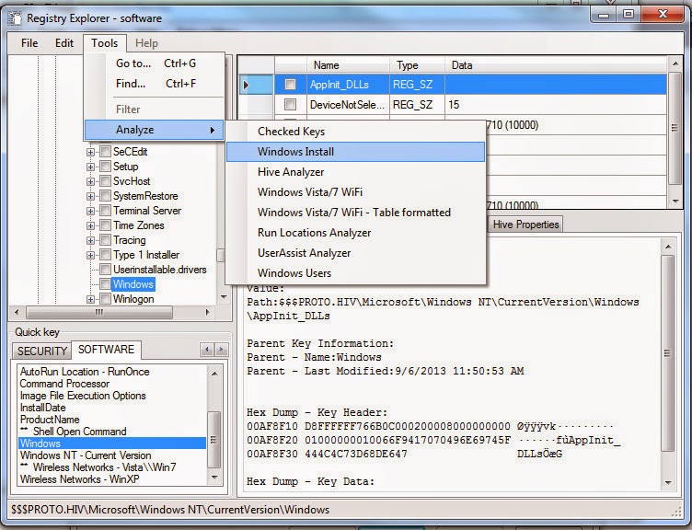Viewport: 692px width, 530px height.
Task: Launch Hive Analyzer from submenu
Action: pos(356,172)
